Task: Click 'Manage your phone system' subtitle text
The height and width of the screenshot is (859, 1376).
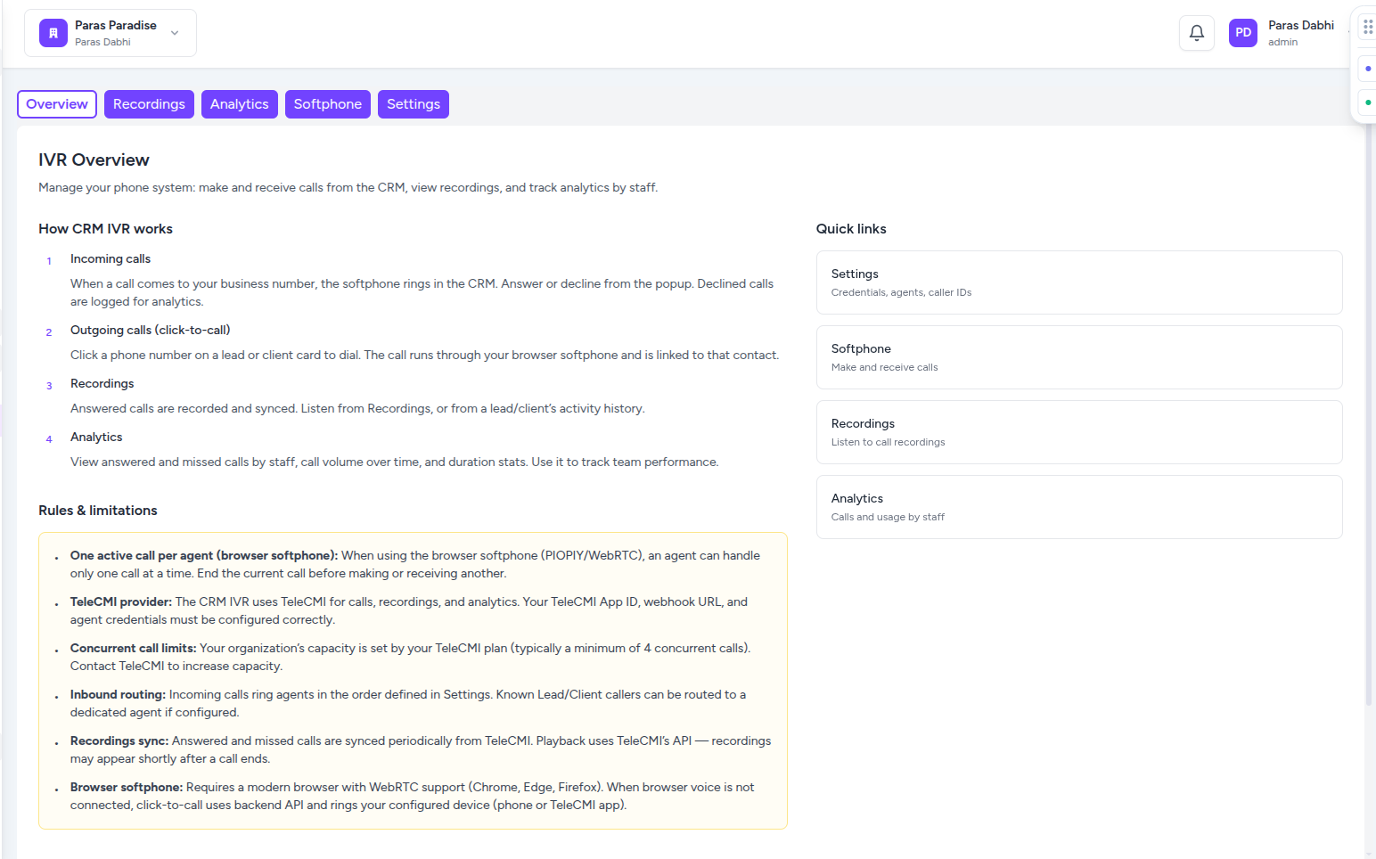Action: pos(348,188)
